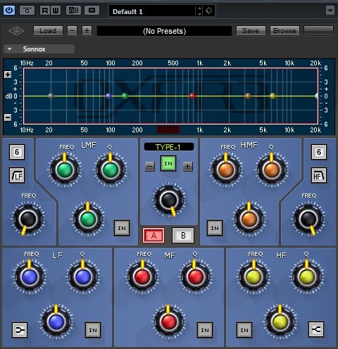Image resolution: width=338 pixels, height=349 pixels.
Task: Toggle the HMF band IN button
Action: tap(215, 228)
